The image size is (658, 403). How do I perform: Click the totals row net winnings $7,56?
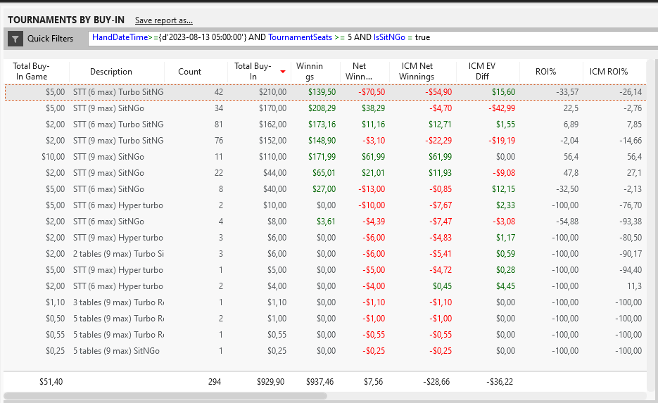(374, 382)
